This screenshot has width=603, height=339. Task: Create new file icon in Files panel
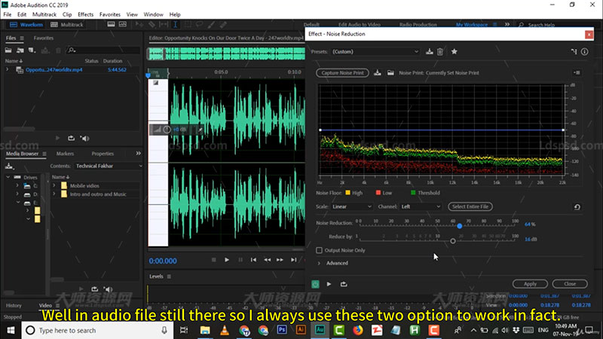click(x=32, y=50)
